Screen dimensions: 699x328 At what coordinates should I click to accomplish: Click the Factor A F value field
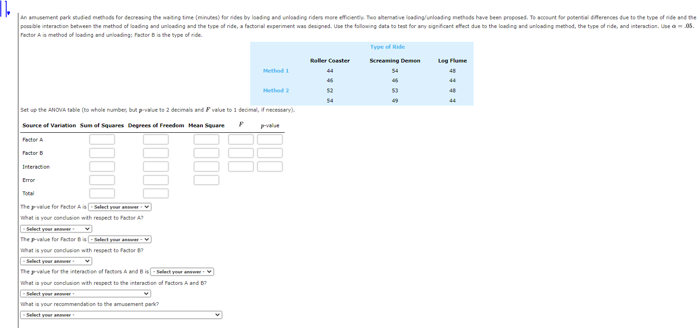(x=240, y=139)
